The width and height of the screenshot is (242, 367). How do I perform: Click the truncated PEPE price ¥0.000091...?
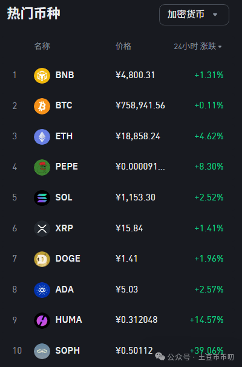point(140,167)
